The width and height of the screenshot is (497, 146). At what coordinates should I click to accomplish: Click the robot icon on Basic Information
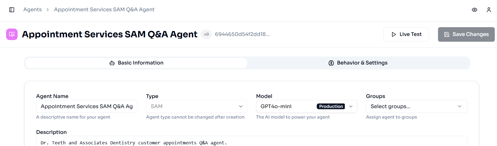112,63
